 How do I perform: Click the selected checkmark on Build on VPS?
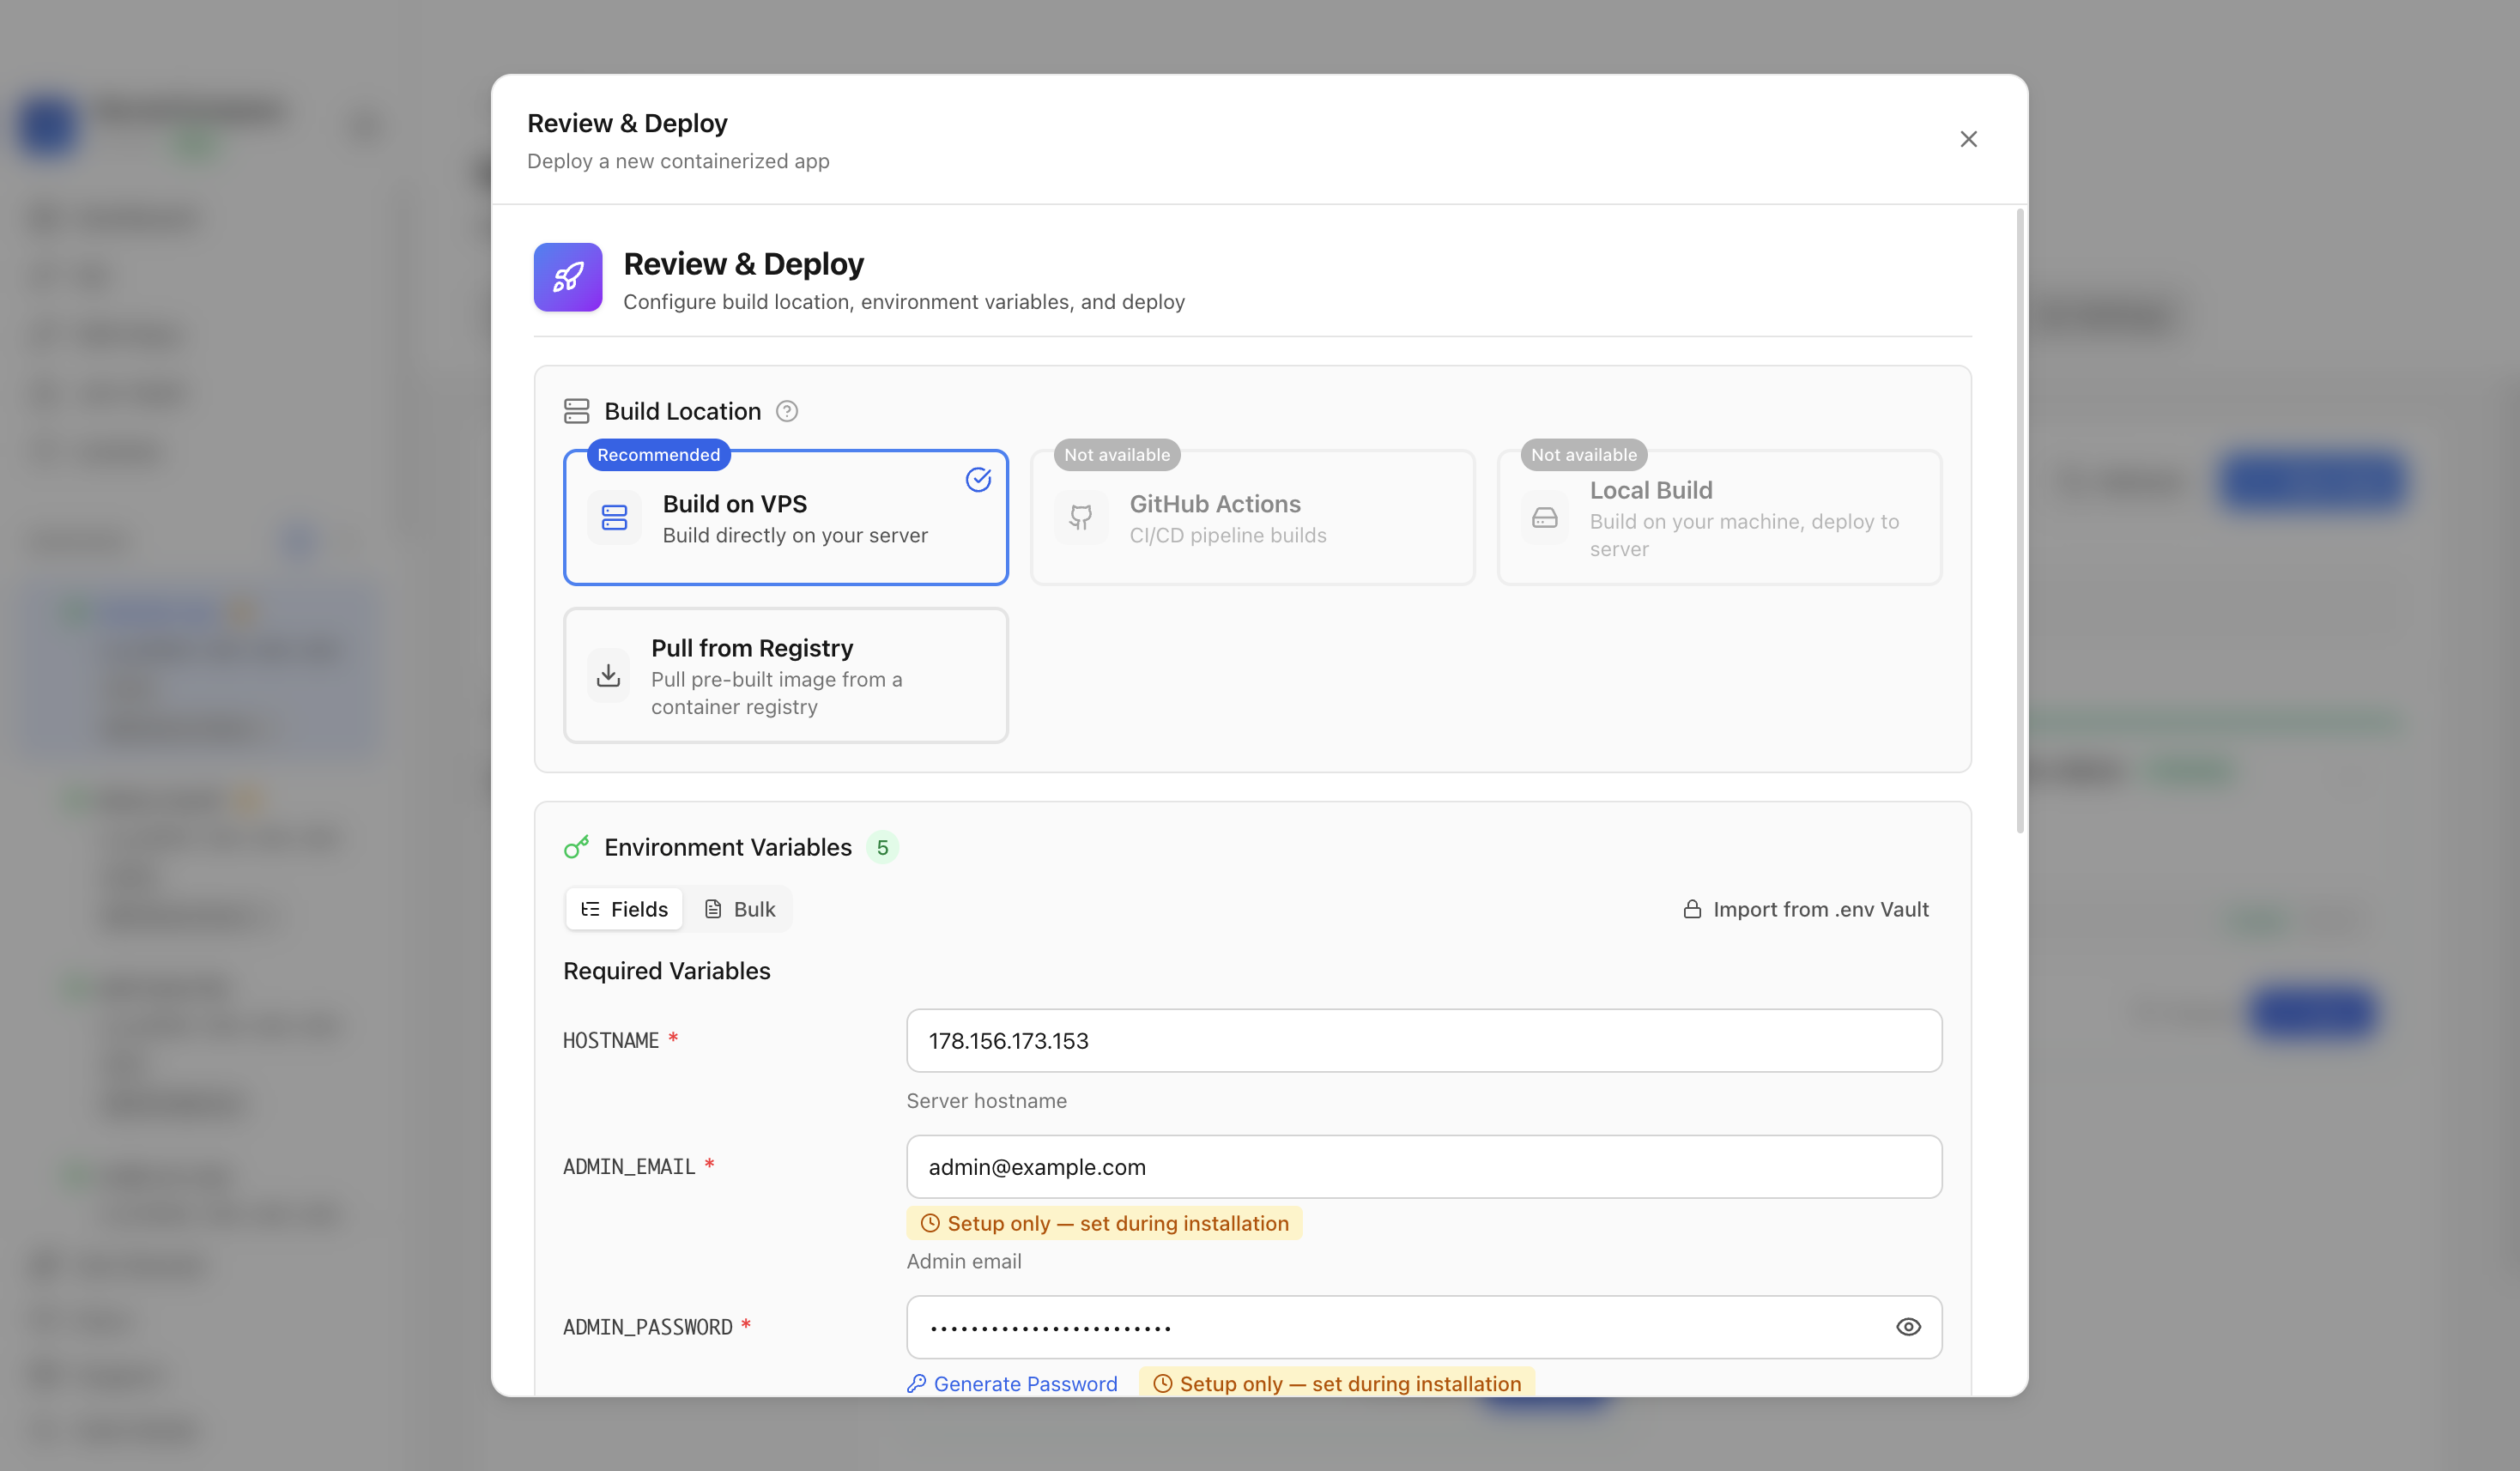coord(978,480)
